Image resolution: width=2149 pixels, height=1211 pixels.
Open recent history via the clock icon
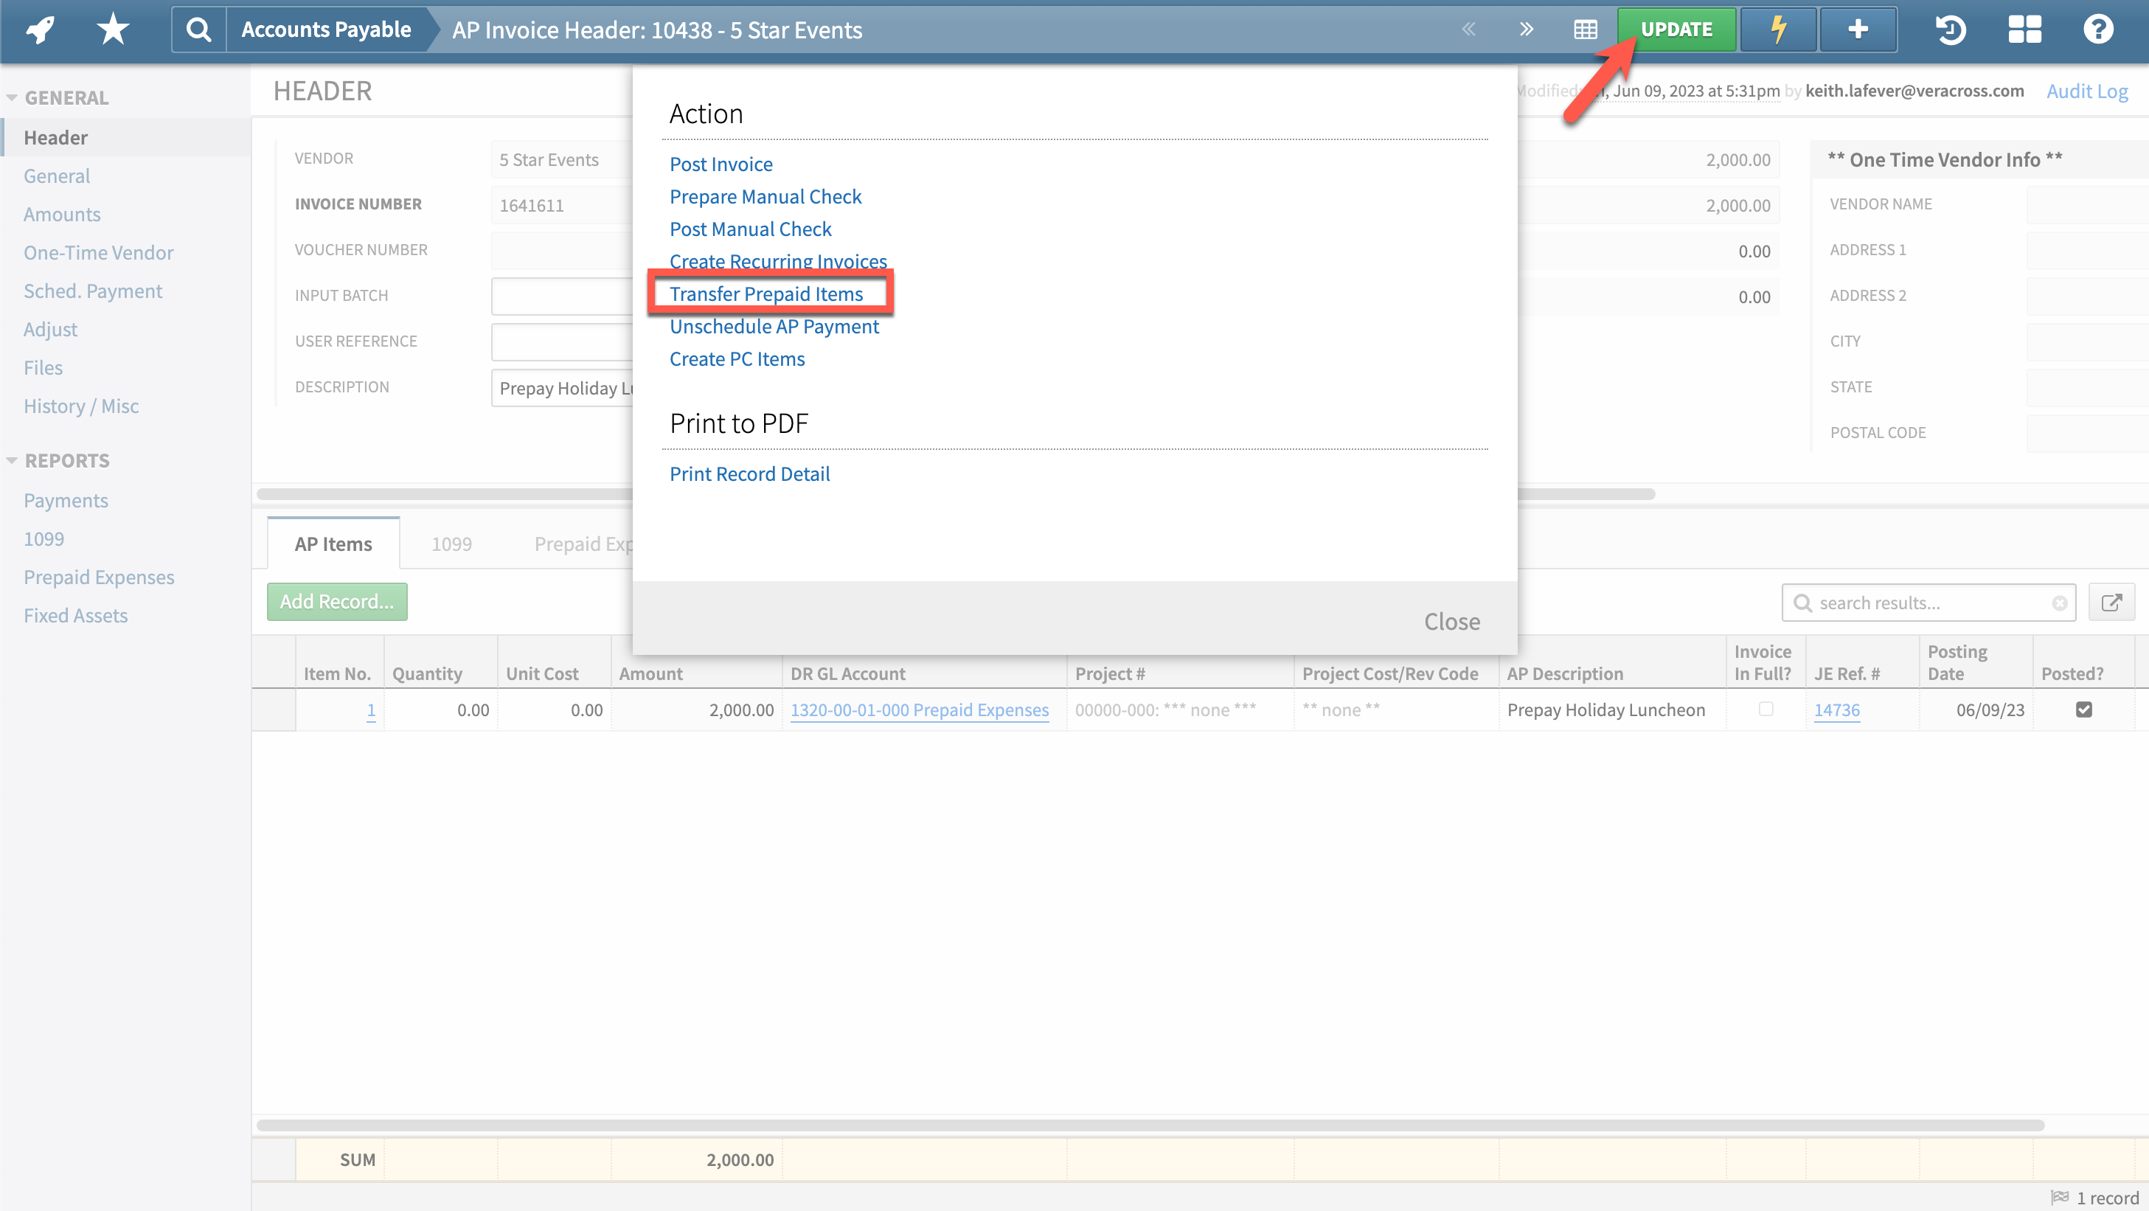pos(1951,30)
